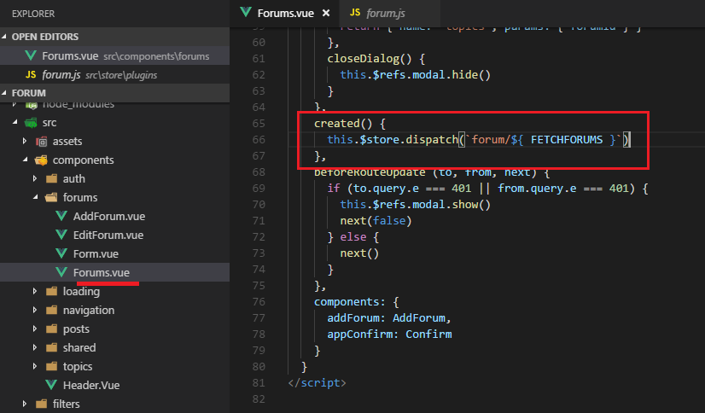Click AddForum value on line 77
Viewport: 705px width, 413px height.
click(x=419, y=318)
